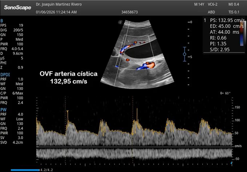Screen dimensions: 247x172
Task: Click the VC6-2 probe label
Action: [x=212, y=4]
